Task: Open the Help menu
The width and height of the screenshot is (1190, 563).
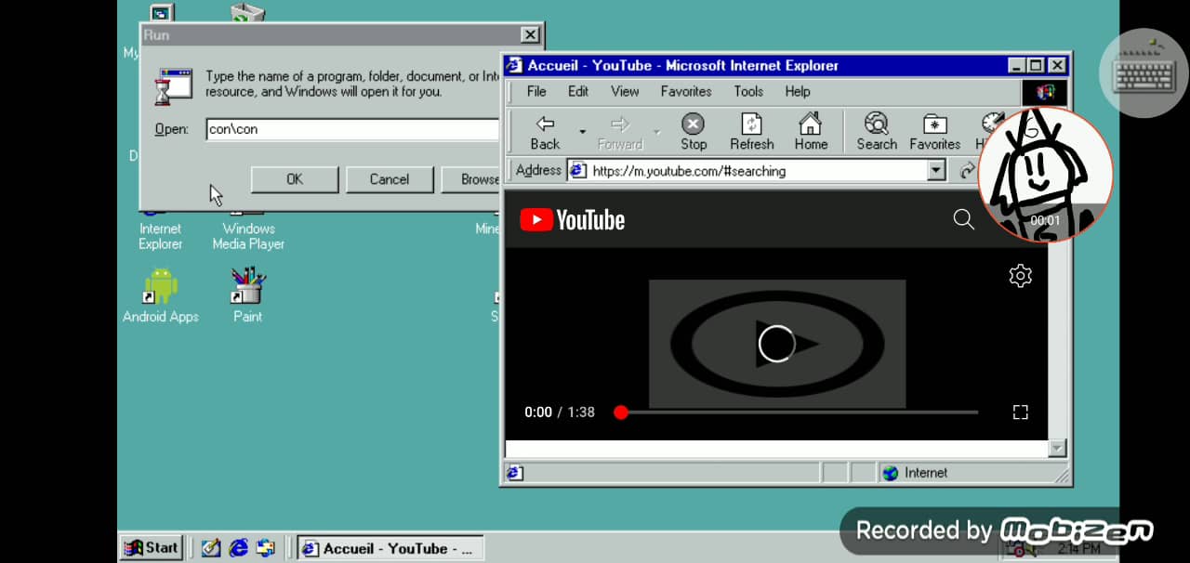Action: click(x=798, y=91)
